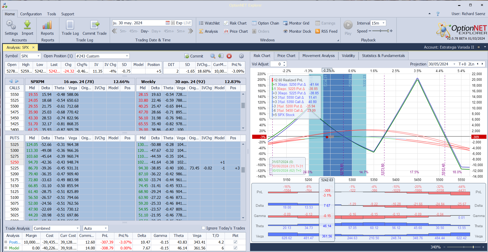This screenshot has width=488, height=252.
Task: Click the help question mark icon
Action: [x=438, y=14]
